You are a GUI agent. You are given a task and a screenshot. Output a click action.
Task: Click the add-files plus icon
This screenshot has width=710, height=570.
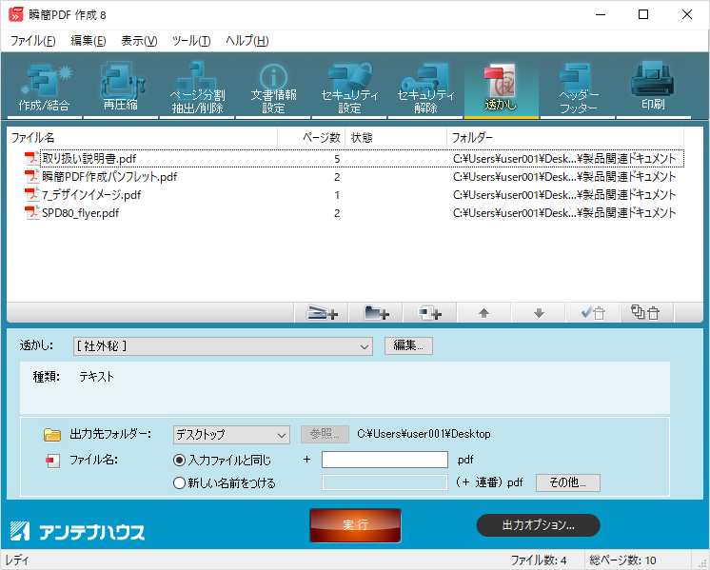point(430,313)
